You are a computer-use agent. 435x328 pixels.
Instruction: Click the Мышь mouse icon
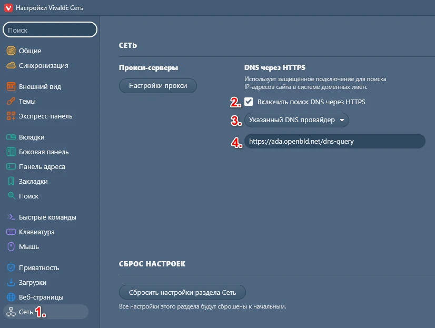(x=11, y=246)
